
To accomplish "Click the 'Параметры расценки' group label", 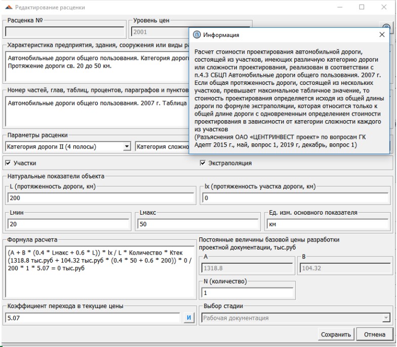I will click(37, 135).
